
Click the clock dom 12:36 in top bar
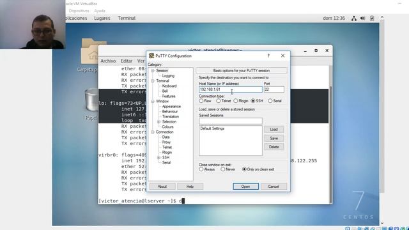pyautogui.click(x=334, y=19)
